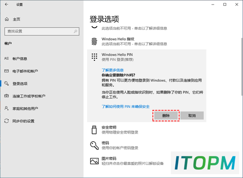Viewport: 243px width, 178px height.
Task: Select 同步你的设置 in the sidebar
Action: click(23, 121)
